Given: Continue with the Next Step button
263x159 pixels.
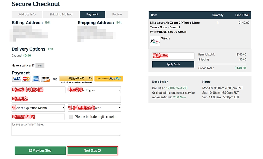Looking at the screenshot, I should click(x=92, y=150).
